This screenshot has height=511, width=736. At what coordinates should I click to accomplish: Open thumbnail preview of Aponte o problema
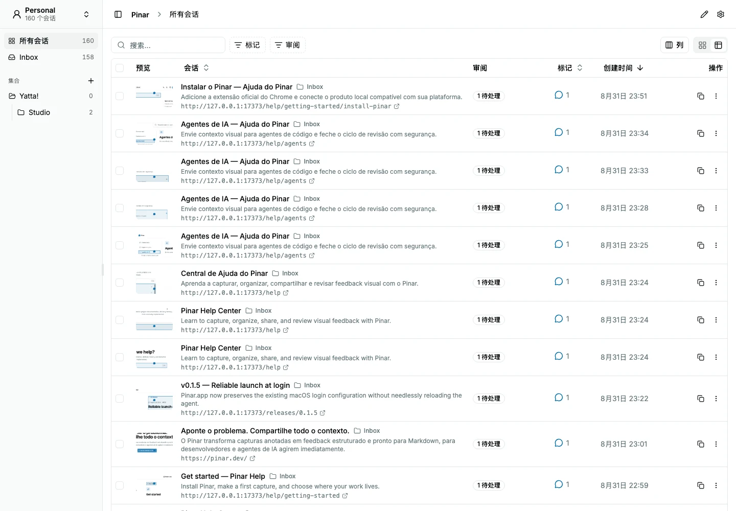(x=154, y=444)
